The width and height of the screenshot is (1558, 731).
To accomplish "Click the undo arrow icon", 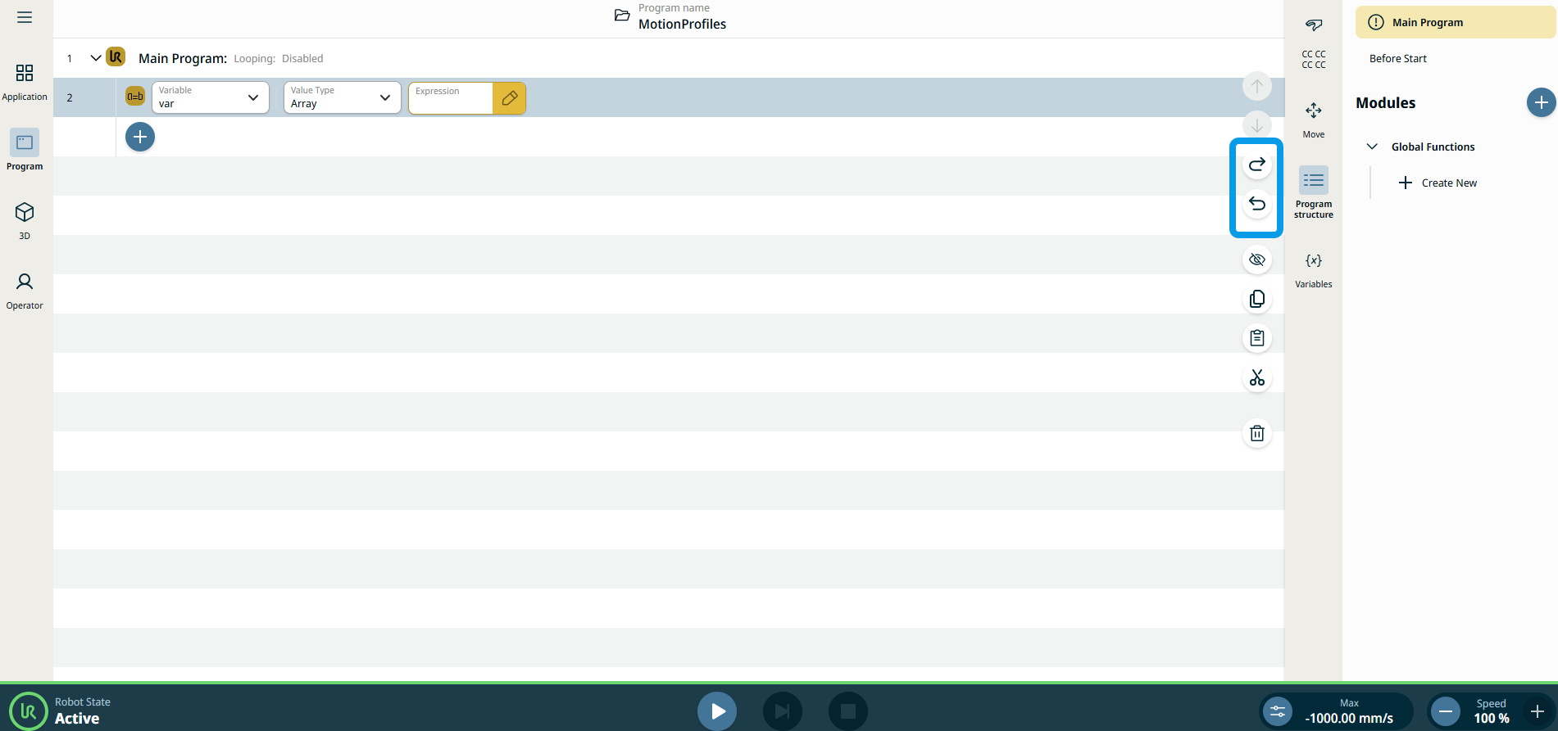I will (1256, 204).
